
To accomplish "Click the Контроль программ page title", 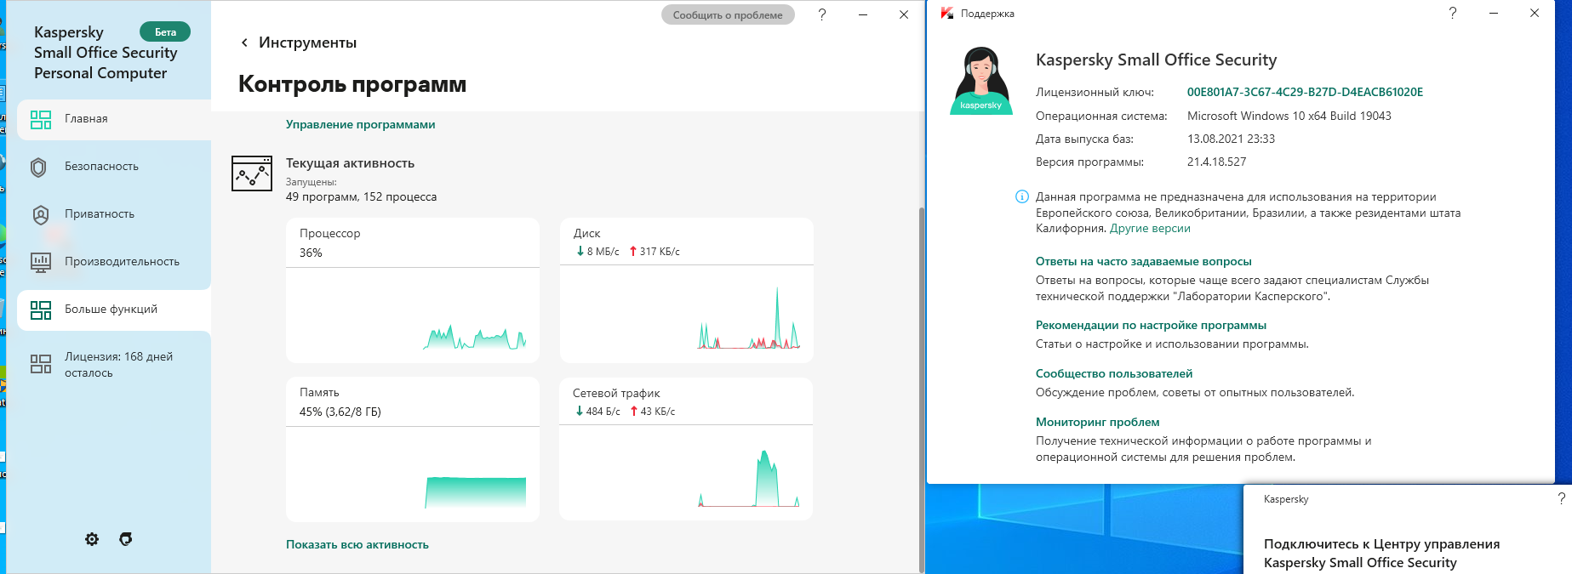I will pyautogui.click(x=352, y=84).
